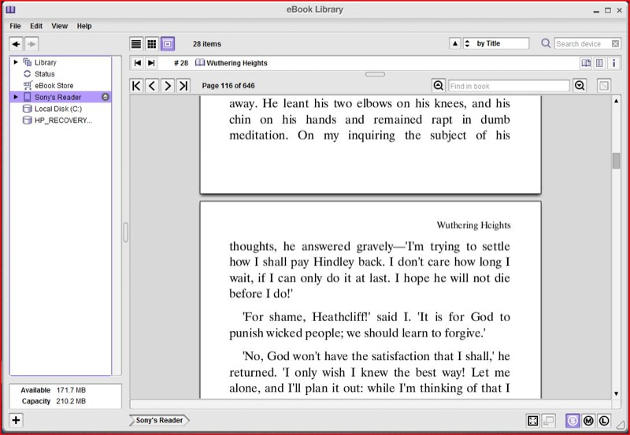Click the 'Available 171.7 MB' text
This screenshot has width=630, height=435.
point(53,390)
